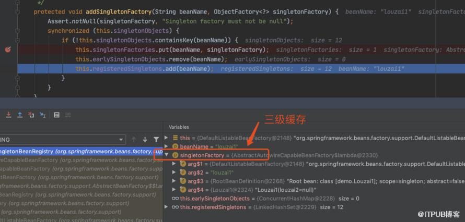Viewport: 465px width, 222px height.
Task: Click the earlySingletonObjects.remove(beanName) code line
Action: coord(152,59)
